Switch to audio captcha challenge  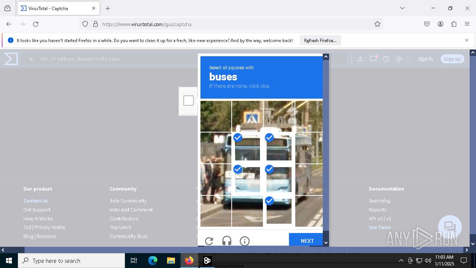pos(227,241)
